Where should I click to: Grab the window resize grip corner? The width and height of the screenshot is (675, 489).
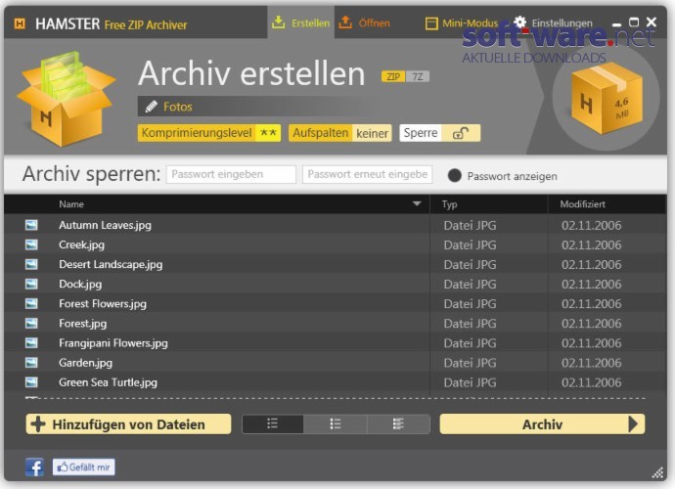(657, 472)
